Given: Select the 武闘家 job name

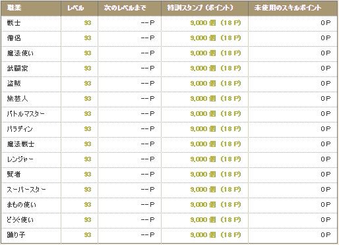Looking at the screenshot, I should (x=17, y=68).
